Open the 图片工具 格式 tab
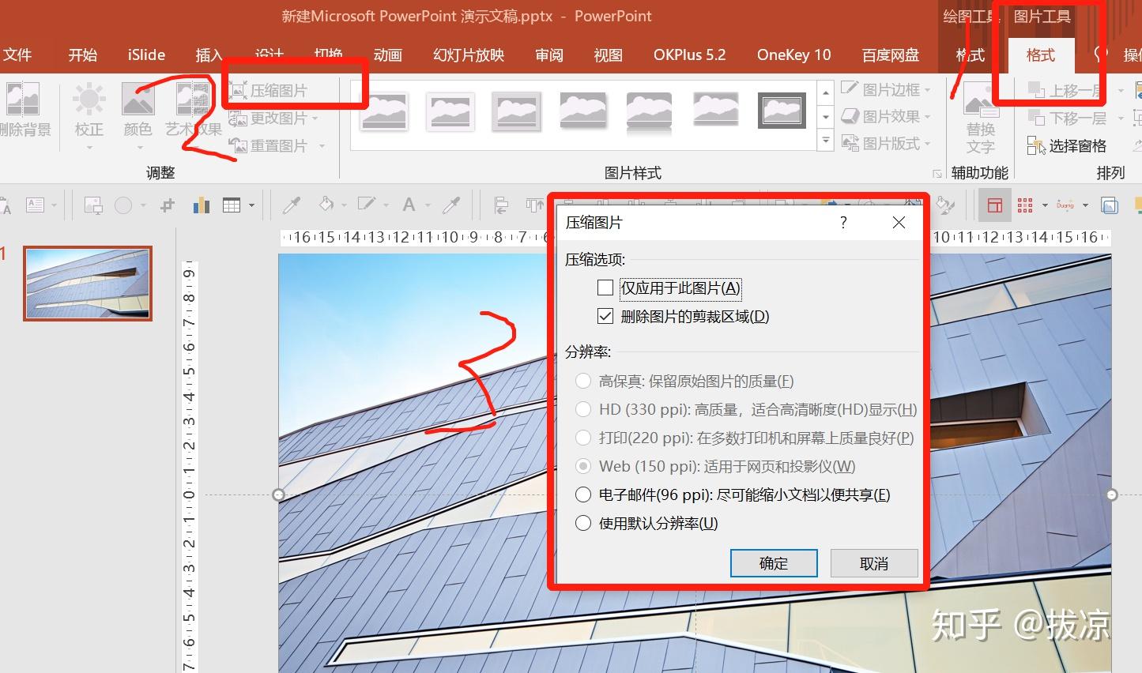 tap(1041, 55)
